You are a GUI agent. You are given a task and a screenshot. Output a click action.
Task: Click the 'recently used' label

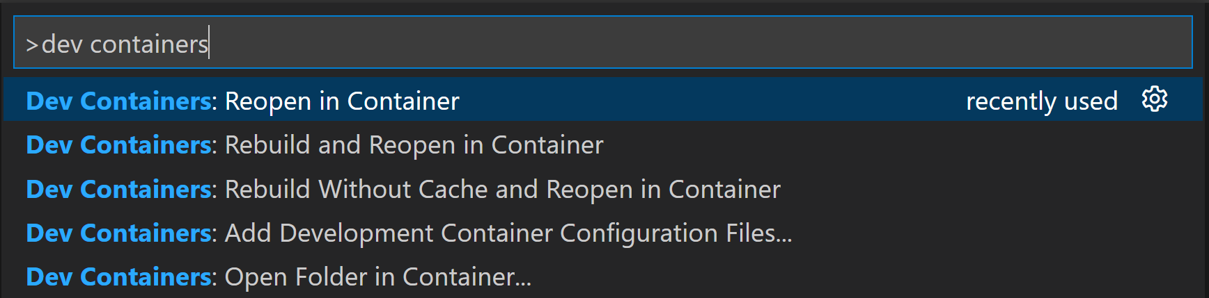(1041, 101)
